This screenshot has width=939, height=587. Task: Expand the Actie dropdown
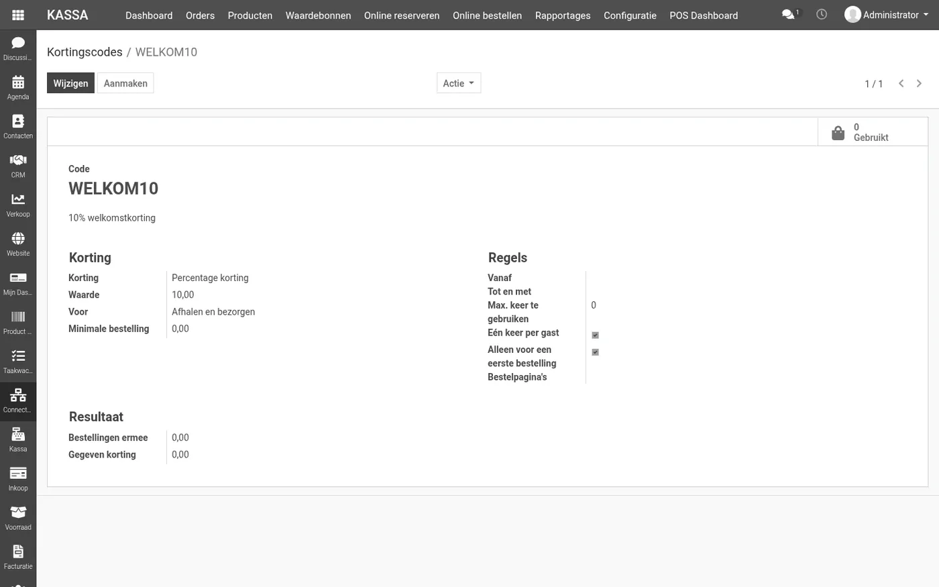pyautogui.click(x=459, y=83)
